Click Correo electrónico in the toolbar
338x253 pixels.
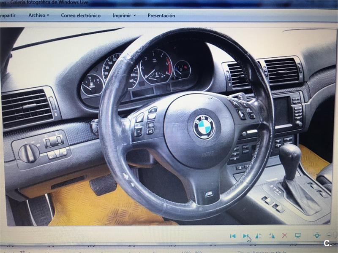(81, 16)
